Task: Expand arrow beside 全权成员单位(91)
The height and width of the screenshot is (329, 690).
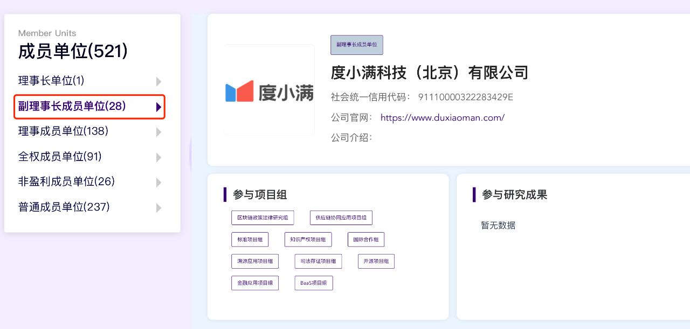Action: [x=158, y=157]
